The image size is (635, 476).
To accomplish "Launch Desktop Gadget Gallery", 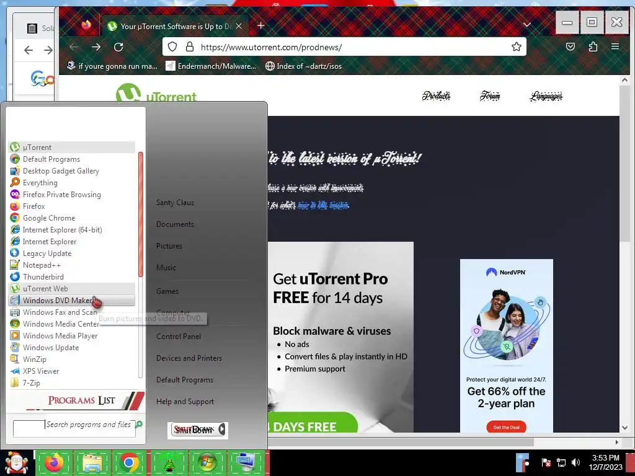I will [72, 171].
